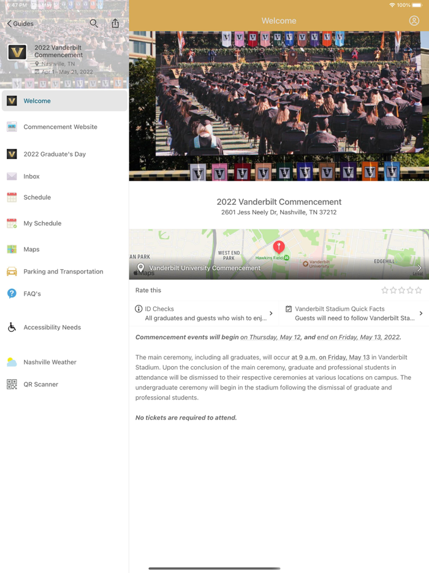Click the FAQ's question mark icon
This screenshot has height=573, width=429.
click(x=12, y=293)
